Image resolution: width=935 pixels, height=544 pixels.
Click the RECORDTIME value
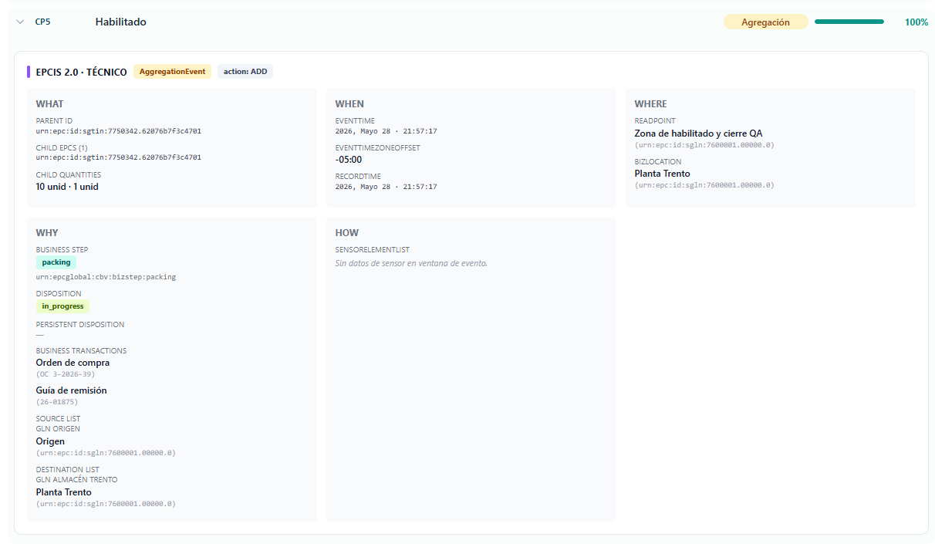pyautogui.click(x=386, y=187)
